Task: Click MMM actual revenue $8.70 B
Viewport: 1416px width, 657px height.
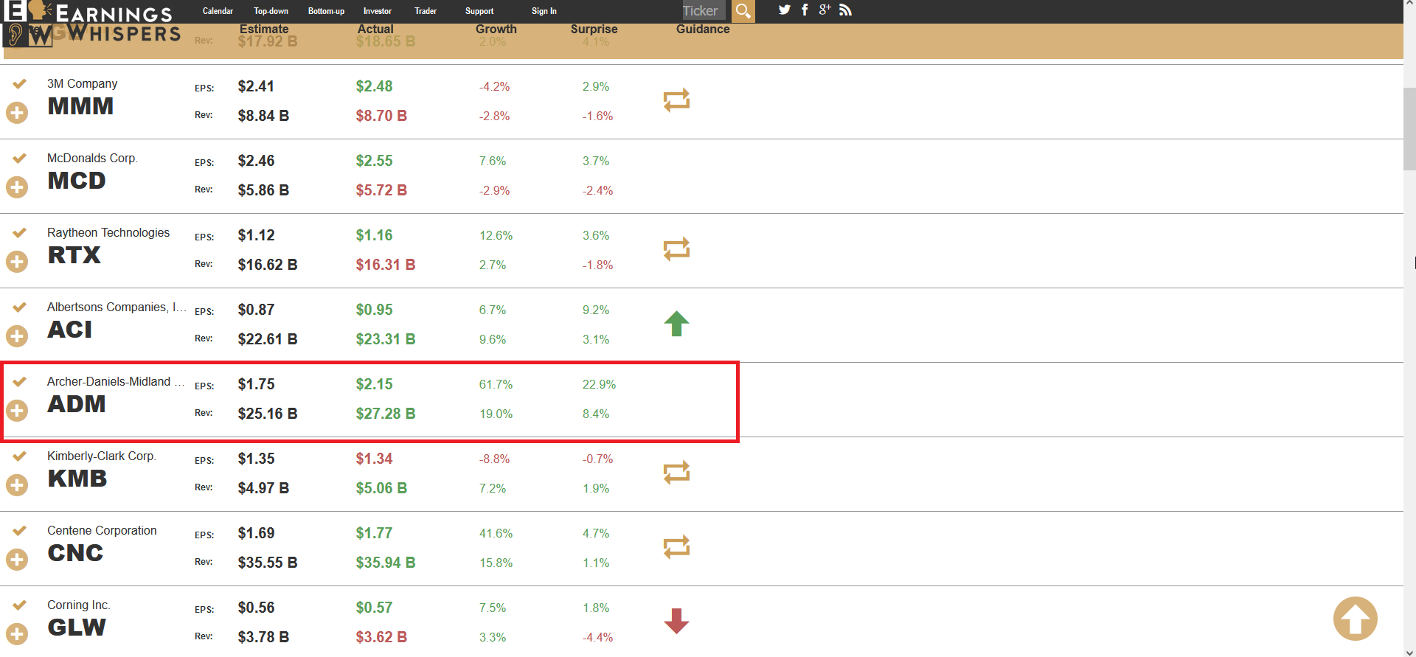Action: (x=381, y=116)
